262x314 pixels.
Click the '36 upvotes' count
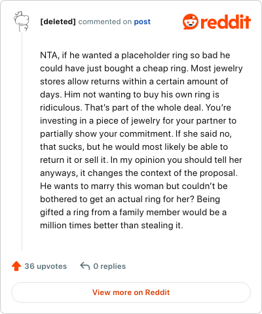click(x=45, y=266)
